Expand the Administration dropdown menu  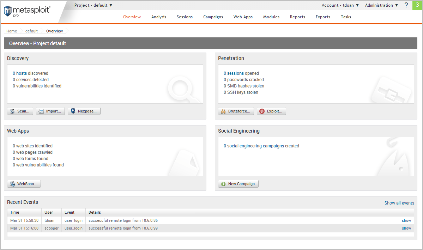coord(381,5)
